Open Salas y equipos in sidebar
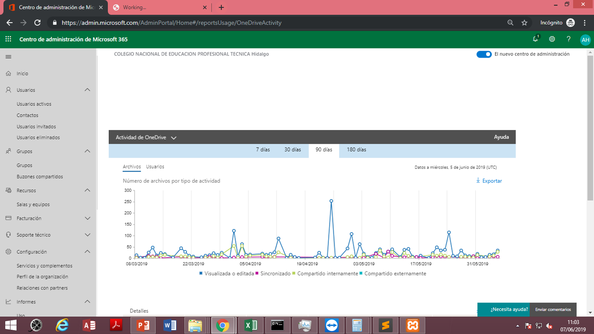 33,204
